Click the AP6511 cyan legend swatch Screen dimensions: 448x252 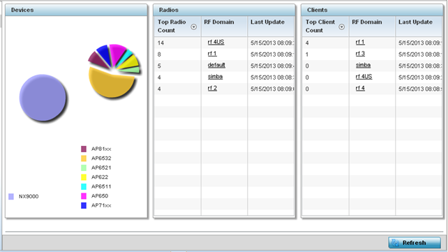pyautogui.click(x=84, y=186)
